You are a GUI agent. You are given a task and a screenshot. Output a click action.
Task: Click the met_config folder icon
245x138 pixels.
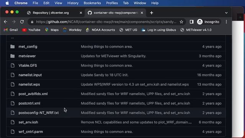pos(13,47)
